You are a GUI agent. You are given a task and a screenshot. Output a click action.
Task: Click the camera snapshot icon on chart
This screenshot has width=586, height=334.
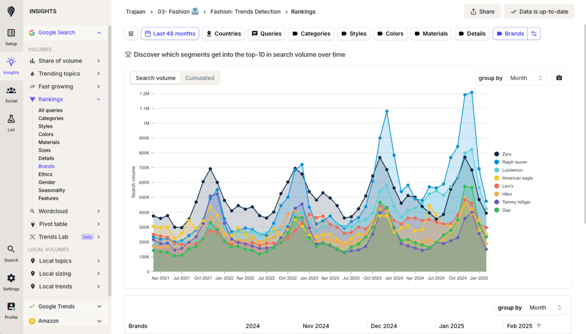[x=559, y=78]
